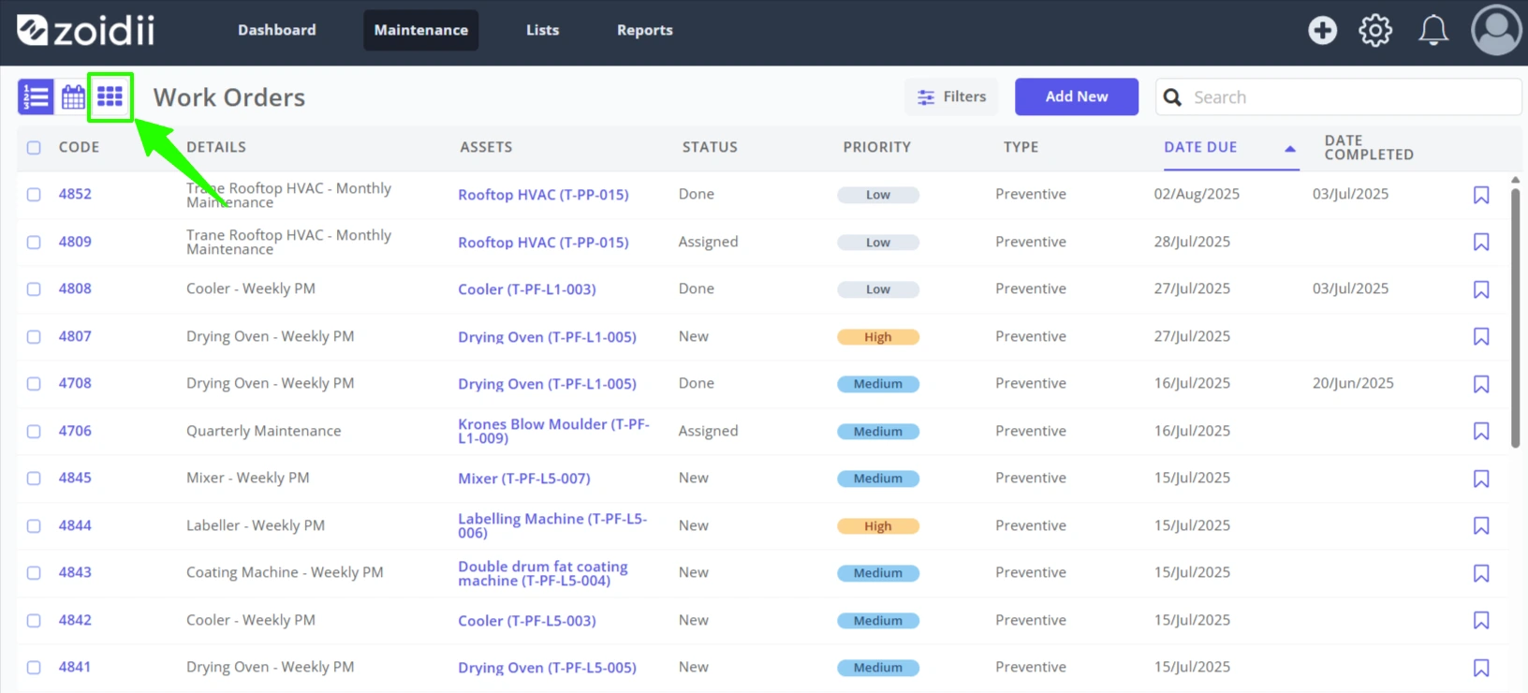Open the calendar view icon
The height and width of the screenshot is (693, 1528).
tap(73, 96)
